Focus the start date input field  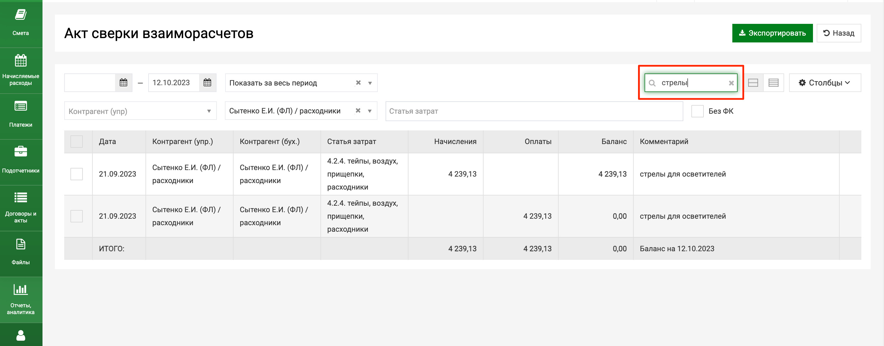point(90,83)
